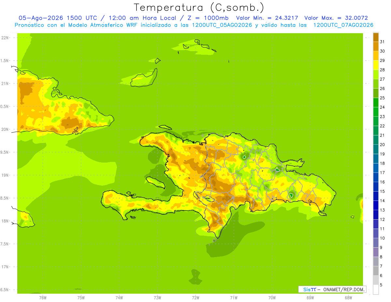Image resolution: width=391 pixels, height=302 pixels.
Task: Select the valid-until time '1200UTC_07AGO2026'
Action: pos(343,25)
